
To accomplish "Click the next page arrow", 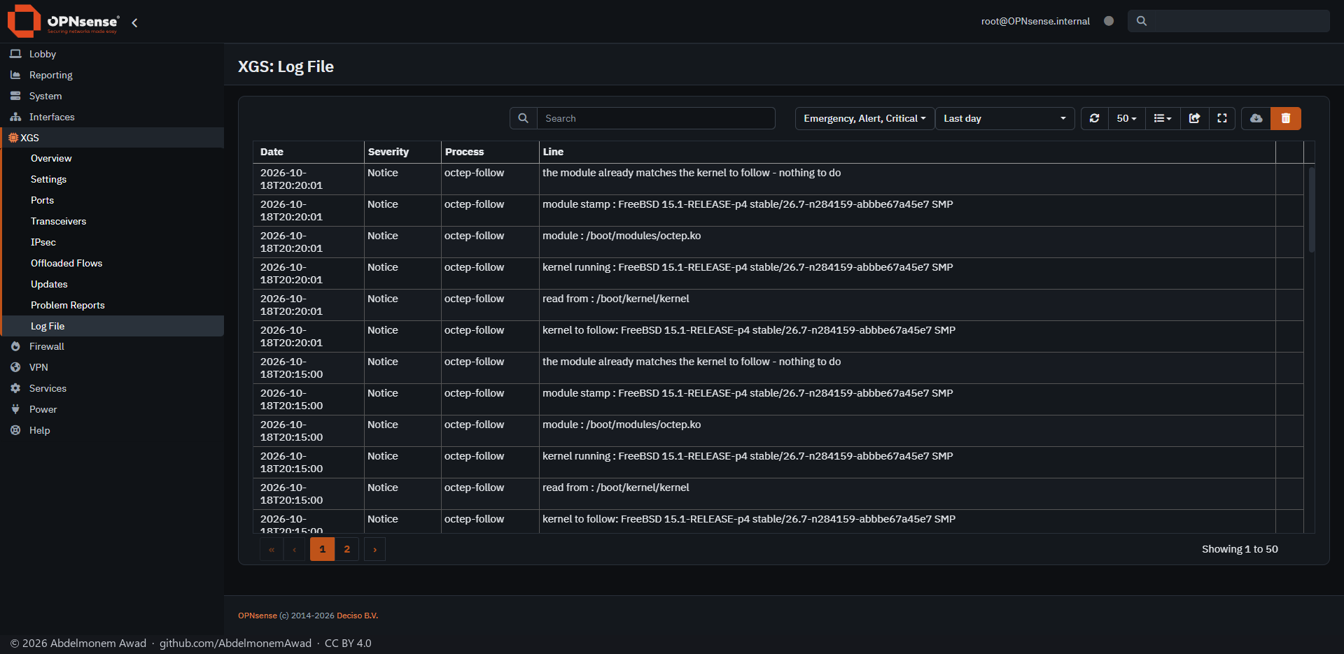I will pyautogui.click(x=374, y=549).
